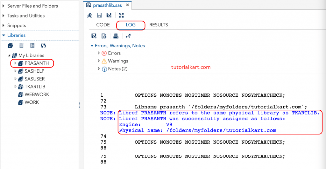Click the download log as HTML icon
The height and width of the screenshot is (169, 326).
[104, 36]
